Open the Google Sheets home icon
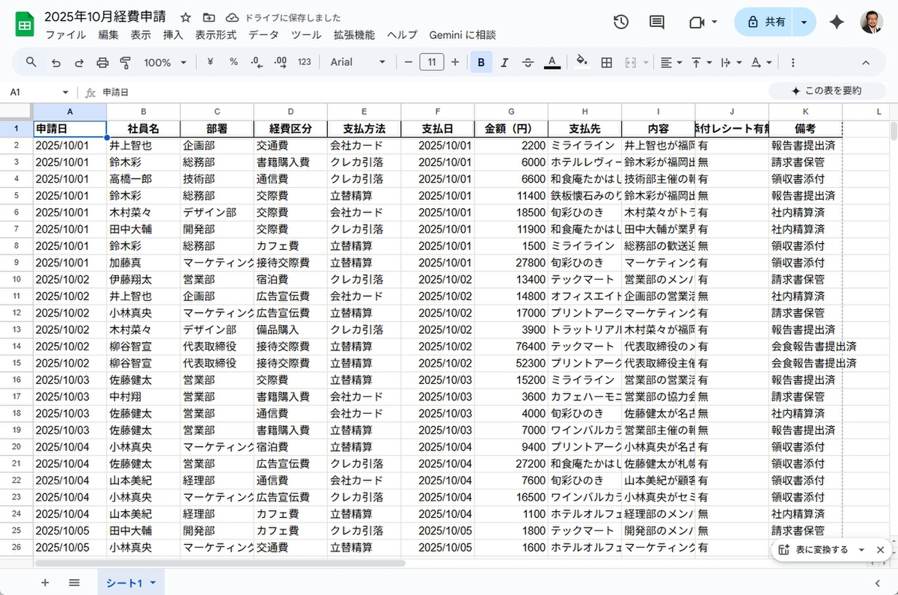This screenshot has width=898, height=595. tap(24, 25)
